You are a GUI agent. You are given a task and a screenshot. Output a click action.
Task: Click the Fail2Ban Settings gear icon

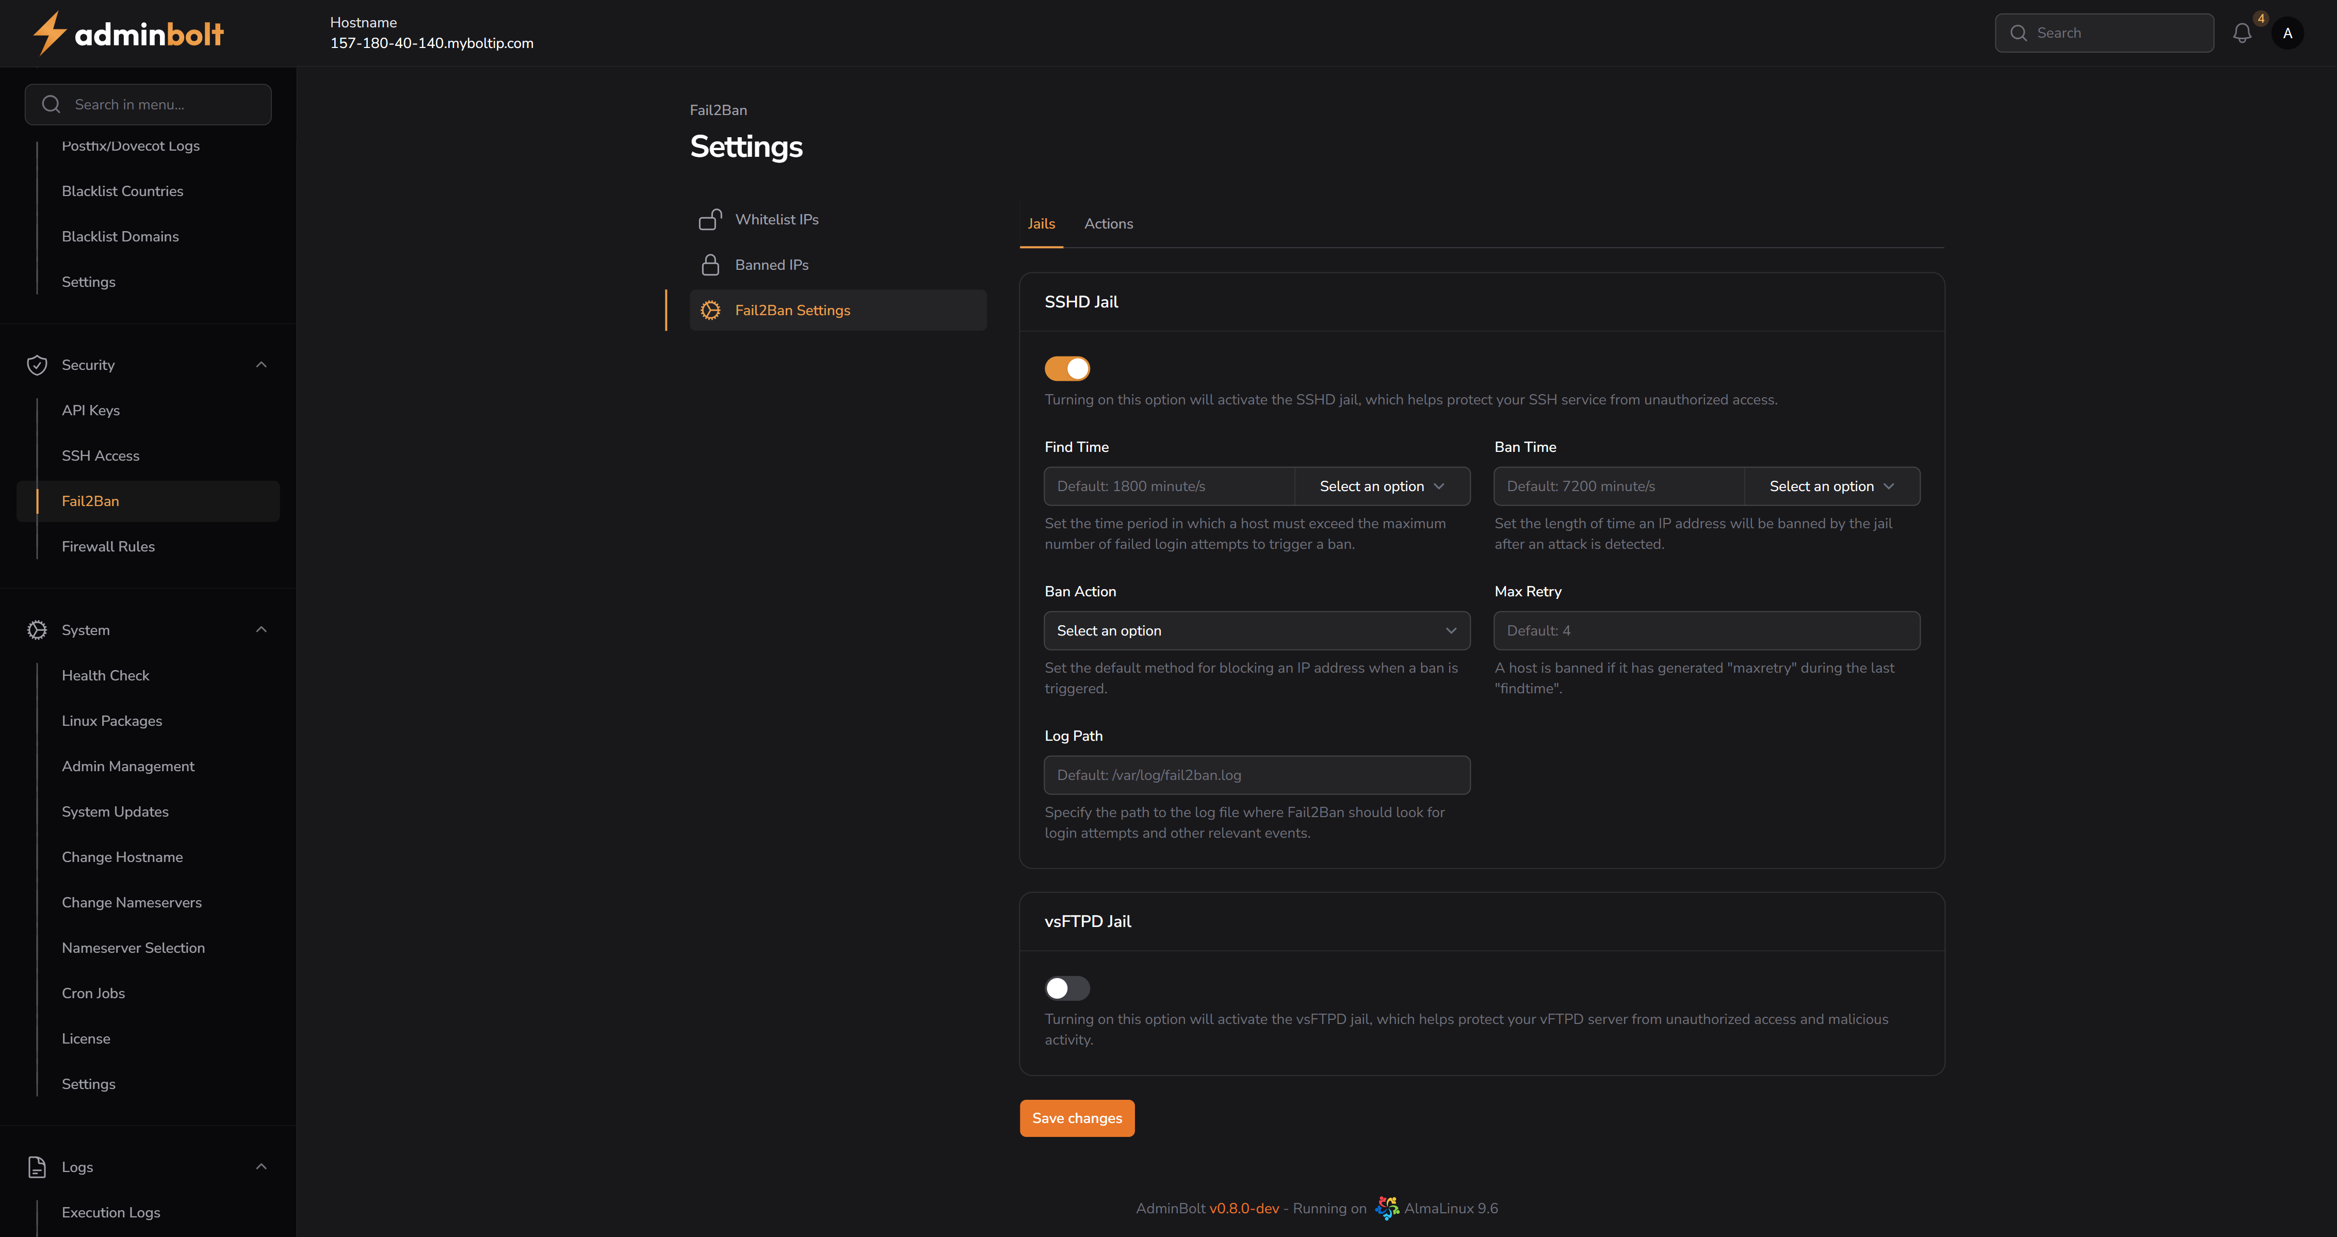point(710,310)
